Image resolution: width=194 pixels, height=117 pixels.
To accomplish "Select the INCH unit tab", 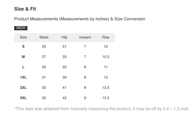I will tap(21, 28).
